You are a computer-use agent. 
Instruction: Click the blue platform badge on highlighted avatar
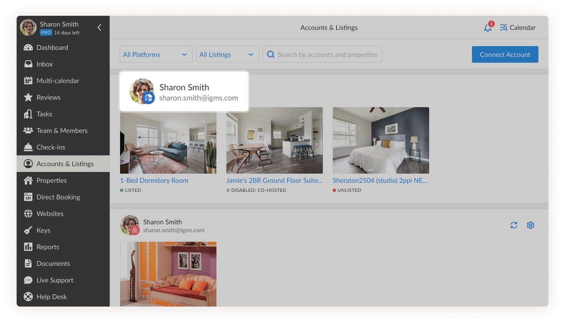(x=149, y=98)
